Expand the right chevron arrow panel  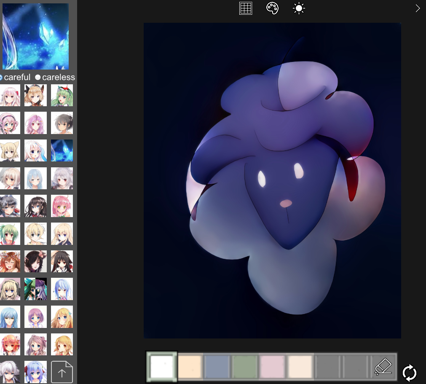[x=418, y=8]
